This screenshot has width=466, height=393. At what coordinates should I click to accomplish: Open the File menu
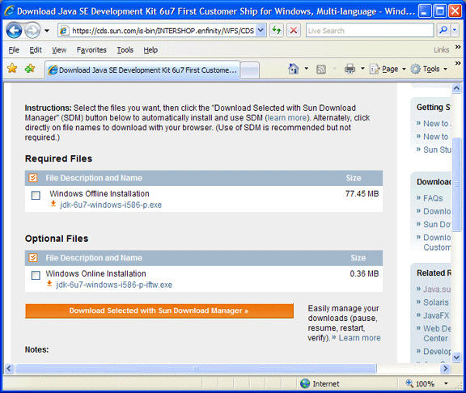(14, 50)
